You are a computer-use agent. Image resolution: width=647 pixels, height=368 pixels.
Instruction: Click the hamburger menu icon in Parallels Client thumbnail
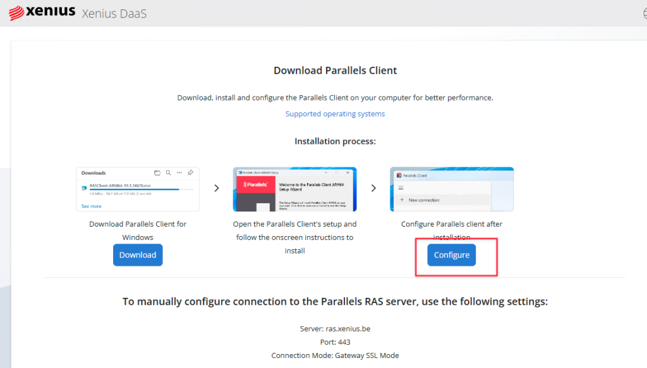pos(400,187)
